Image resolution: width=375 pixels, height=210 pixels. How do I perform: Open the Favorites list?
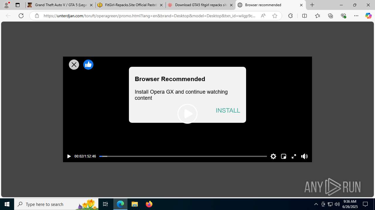(317, 16)
